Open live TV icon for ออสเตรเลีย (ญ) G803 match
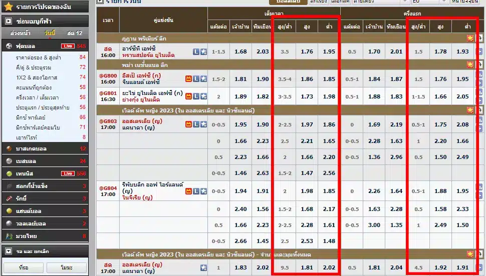Screen dimensions: 486x276 click(x=188, y=124)
